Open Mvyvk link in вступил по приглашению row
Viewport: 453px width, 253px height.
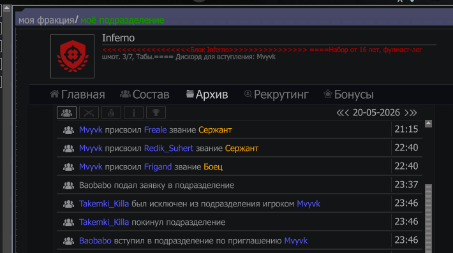[296, 241]
